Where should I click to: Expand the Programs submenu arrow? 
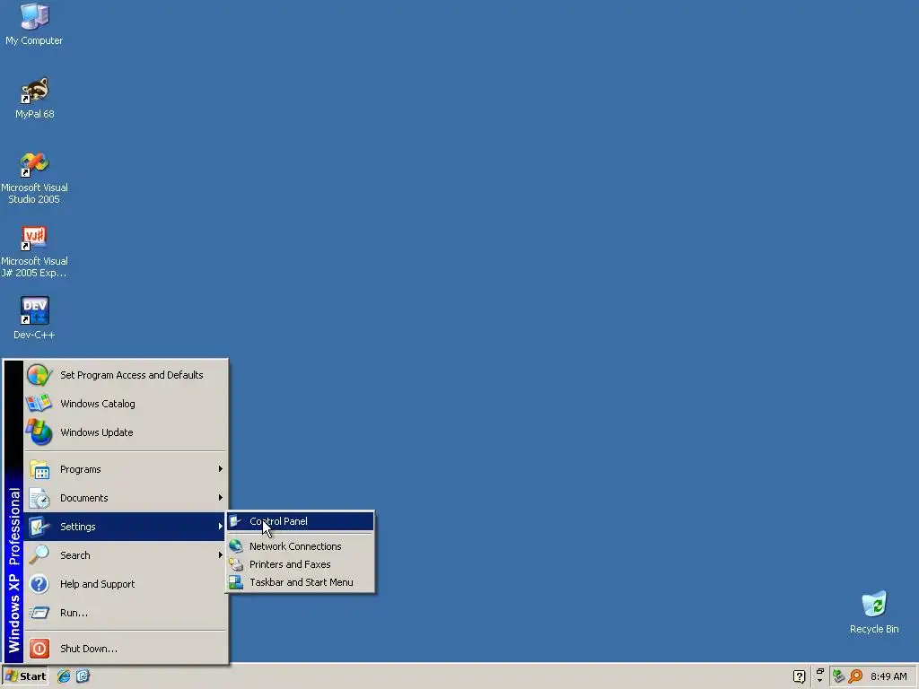click(x=221, y=468)
